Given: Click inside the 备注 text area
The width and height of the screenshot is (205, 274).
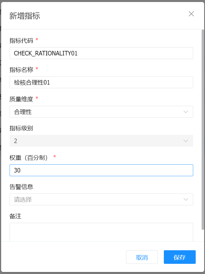Looking at the screenshot, I should (101, 232).
